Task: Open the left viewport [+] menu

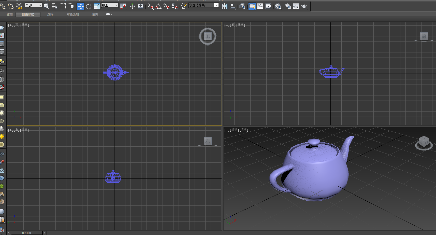Action: tap(10, 130)
